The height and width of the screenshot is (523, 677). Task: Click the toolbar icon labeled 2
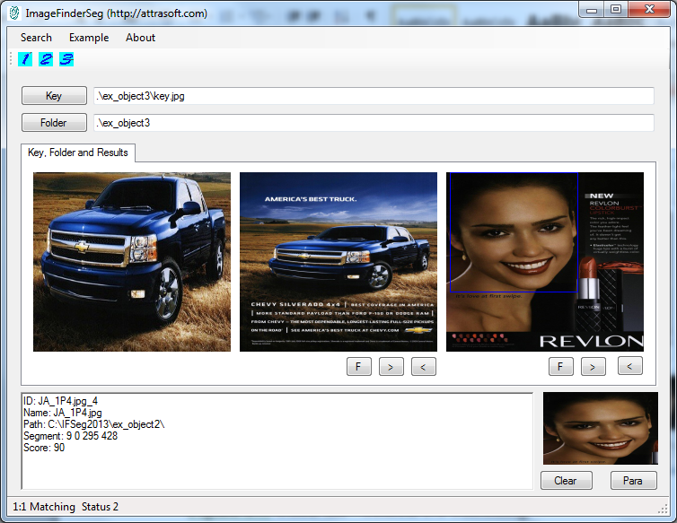[x=46, y=59]
